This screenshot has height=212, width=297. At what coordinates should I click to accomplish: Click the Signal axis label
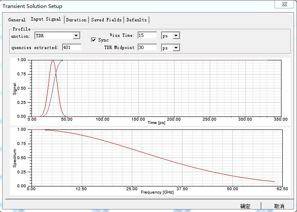15,89
